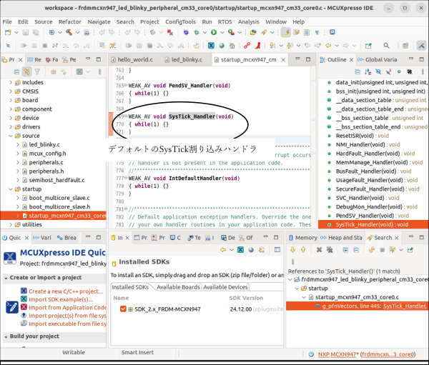Click the Create a new C/C++ project icon
This screenshot has height=365, width=429.
24,291
